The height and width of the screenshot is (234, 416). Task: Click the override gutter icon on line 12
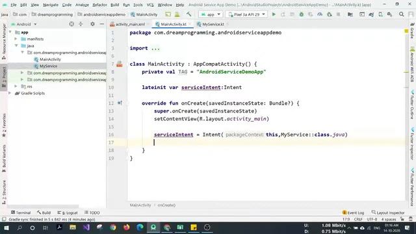pos(120,103)
